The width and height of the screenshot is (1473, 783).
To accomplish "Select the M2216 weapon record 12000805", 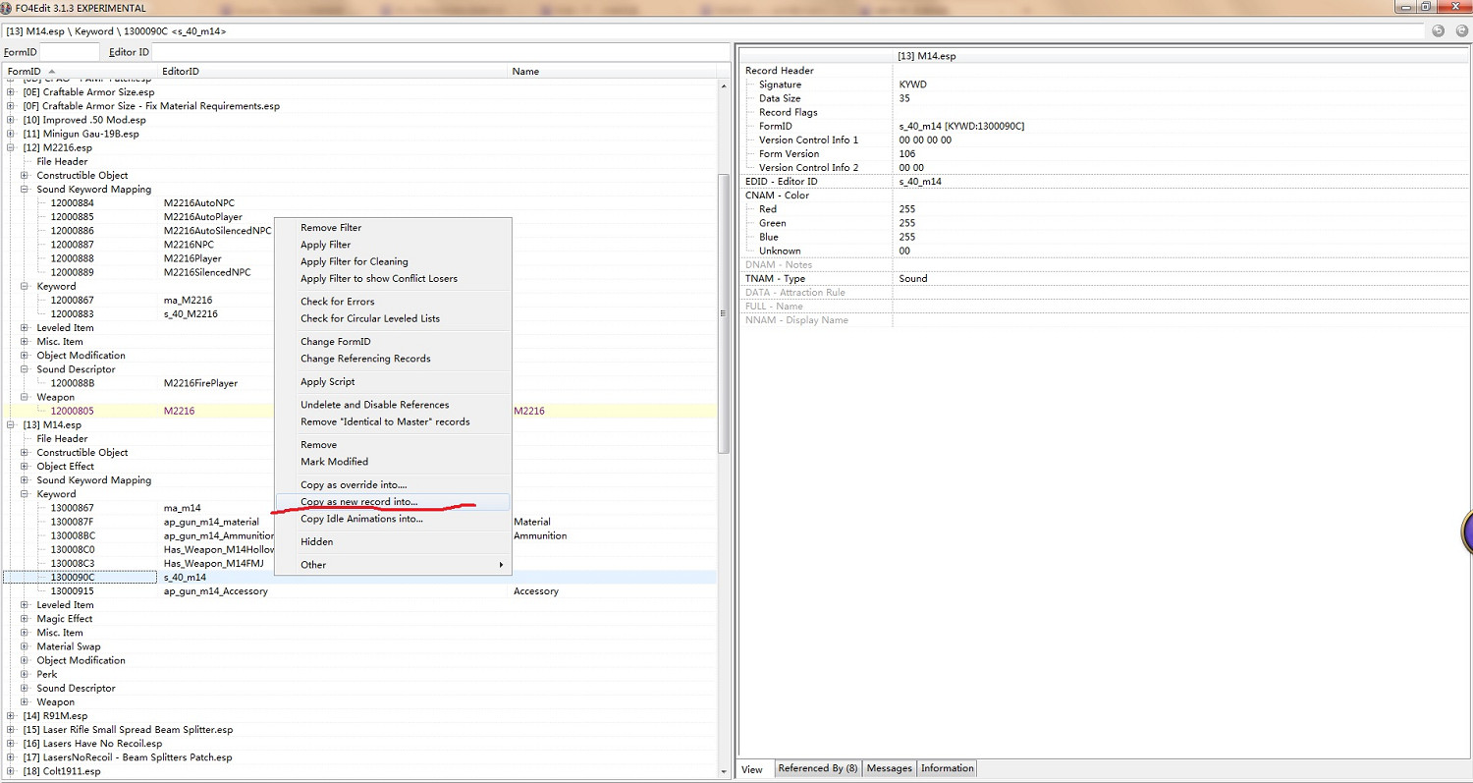I will click(x=73, y=411).
